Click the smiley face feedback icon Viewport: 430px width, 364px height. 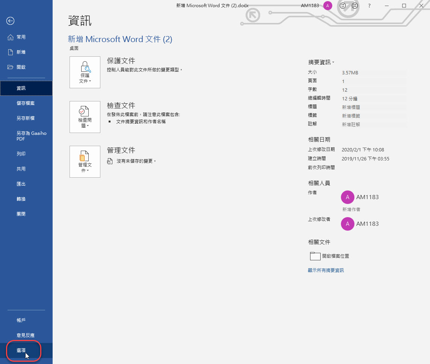pyautogui.click(x=343, y=6)
